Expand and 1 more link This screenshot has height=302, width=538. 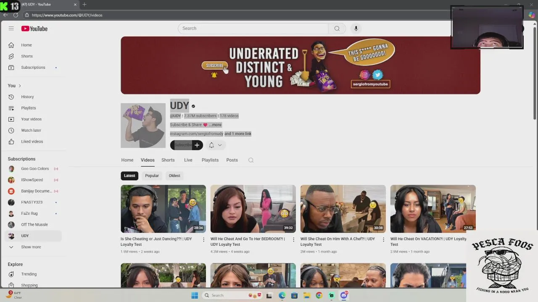tap(237, 134)
